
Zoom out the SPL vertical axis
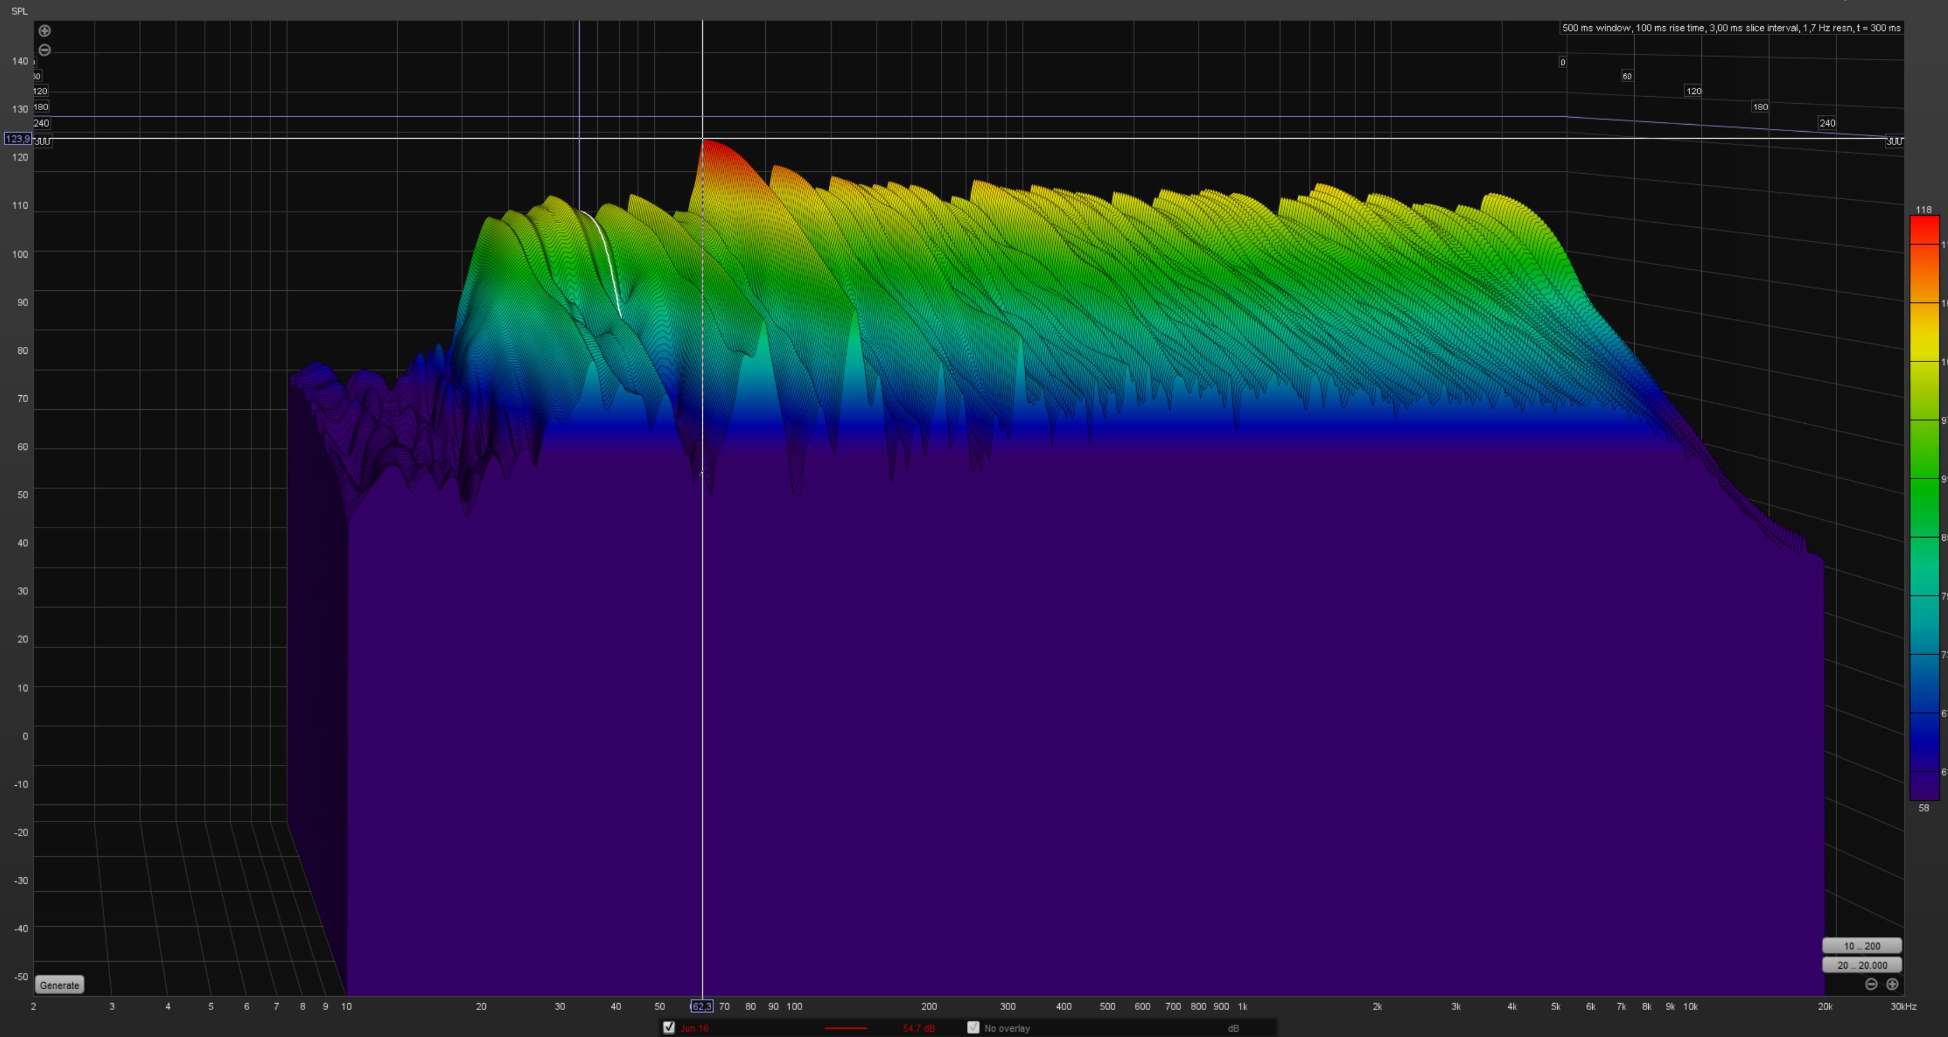click(44, 50)
